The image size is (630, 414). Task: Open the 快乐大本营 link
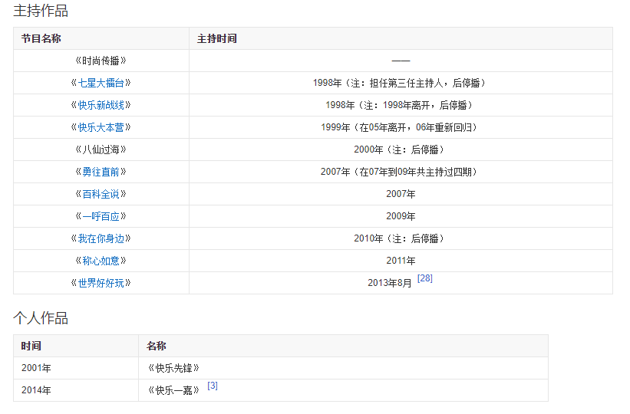pos(101,127)
